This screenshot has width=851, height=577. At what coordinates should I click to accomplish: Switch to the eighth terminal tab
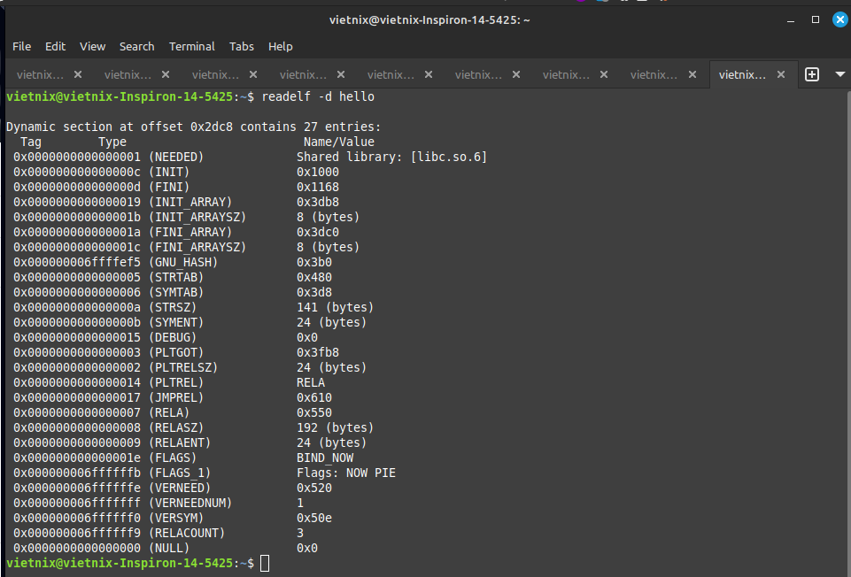[x=654, y=75]
